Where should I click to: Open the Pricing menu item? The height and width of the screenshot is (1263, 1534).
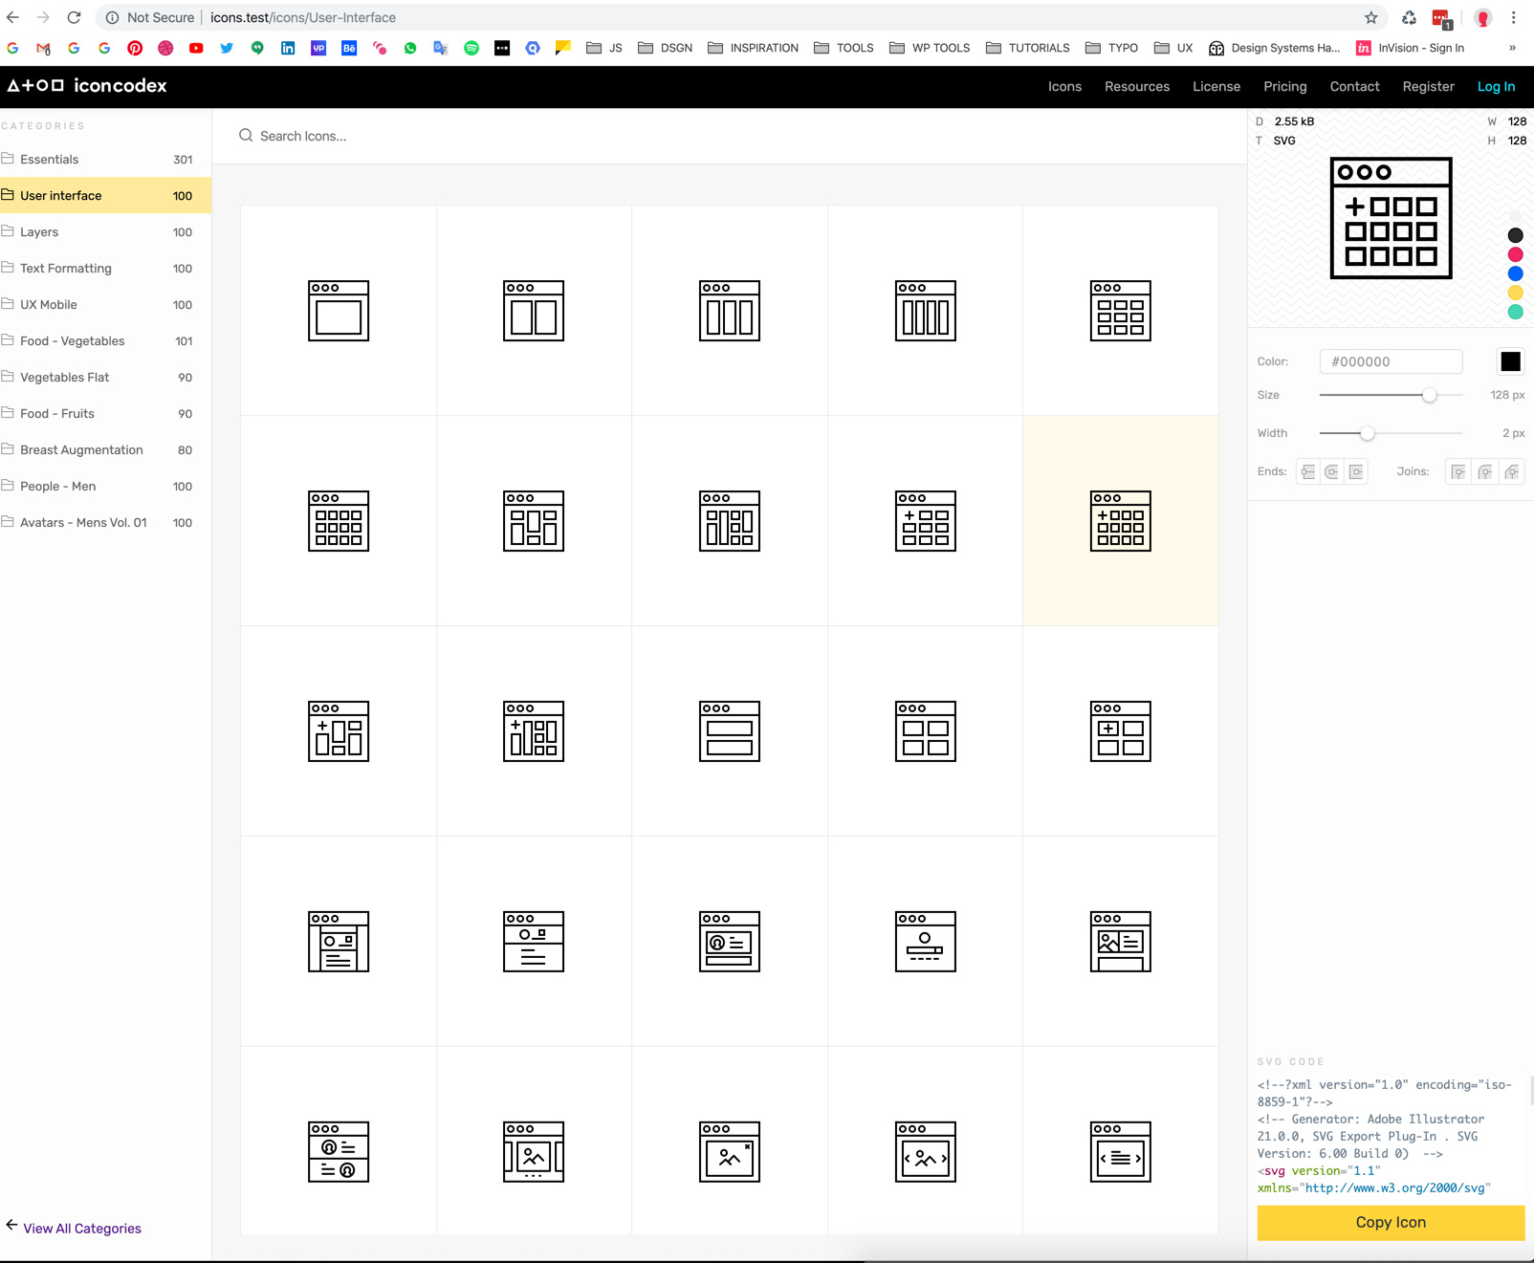[x=1284, y=86]
